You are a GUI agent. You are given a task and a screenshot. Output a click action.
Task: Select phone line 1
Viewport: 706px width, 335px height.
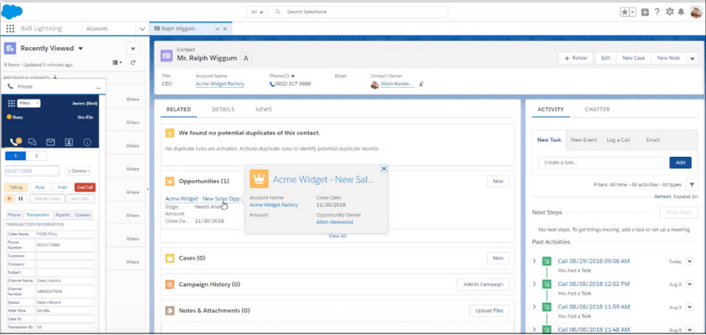tap(15, 156)
